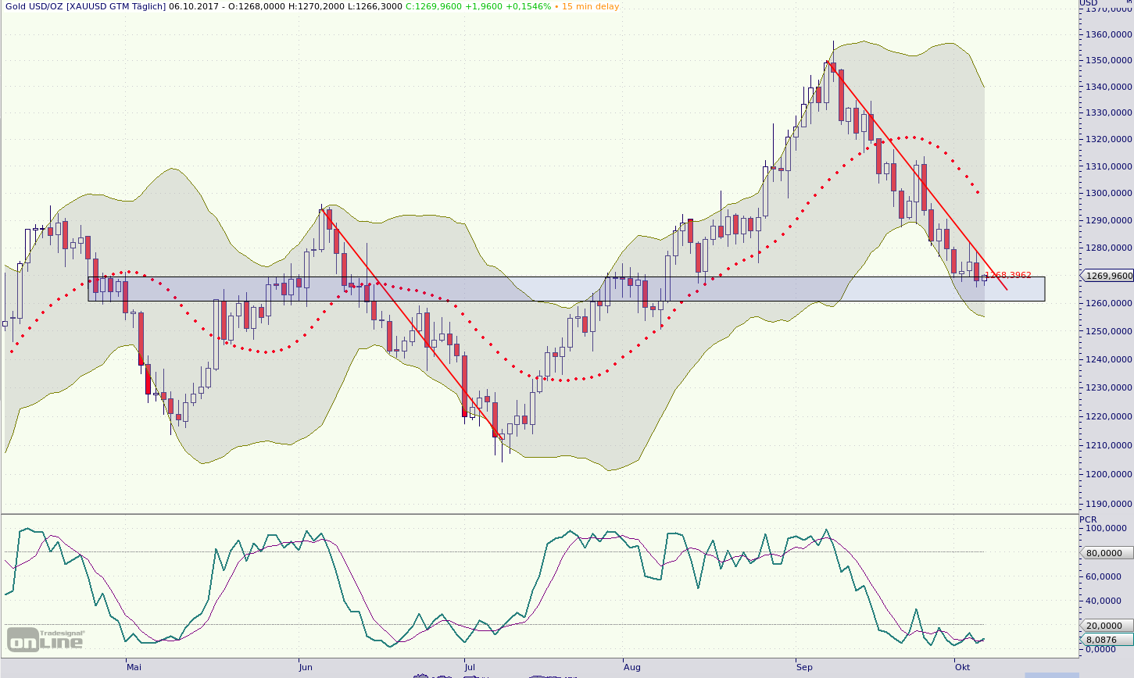Click the "1200,0000" price axis label
Screen dimensions: 1134x678
click(x=1108, y=474)
